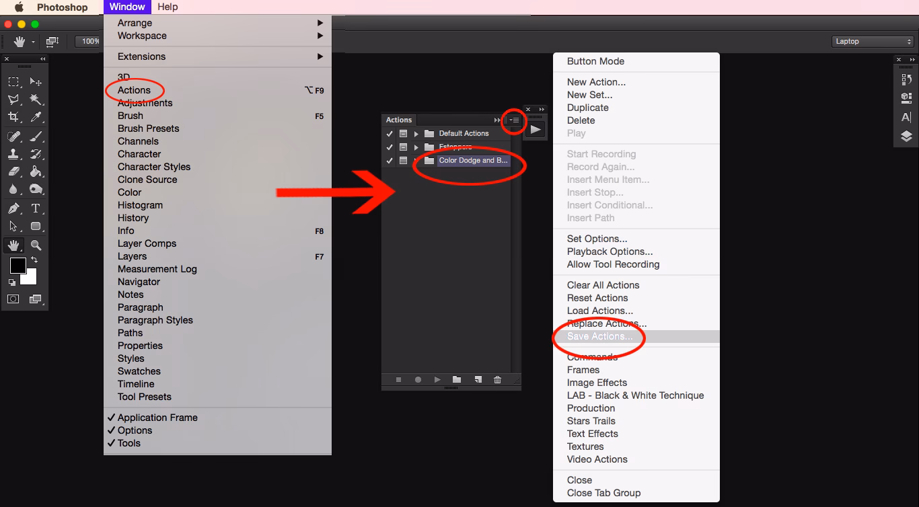Expand the Fstoppers action set
Screen dimensions: 919x507
click(416, 147)
